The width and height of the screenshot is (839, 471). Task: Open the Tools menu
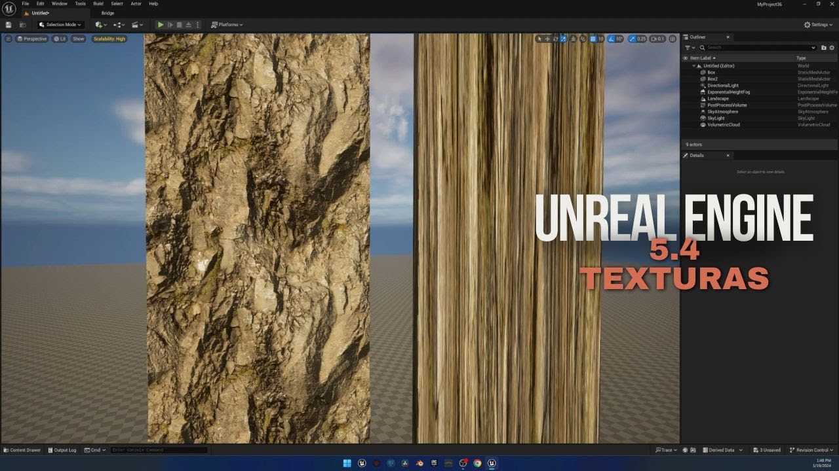[80, 3]
